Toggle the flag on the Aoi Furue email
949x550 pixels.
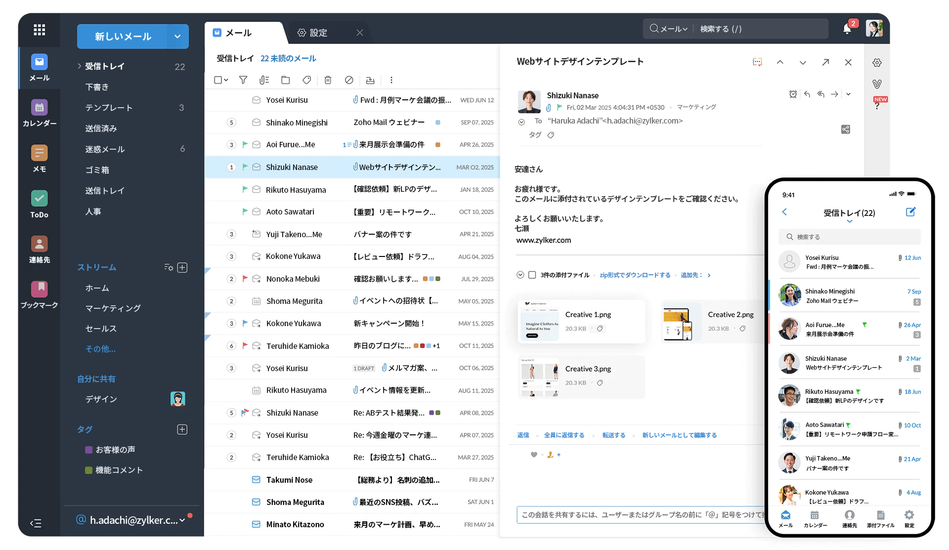point(246,144)
